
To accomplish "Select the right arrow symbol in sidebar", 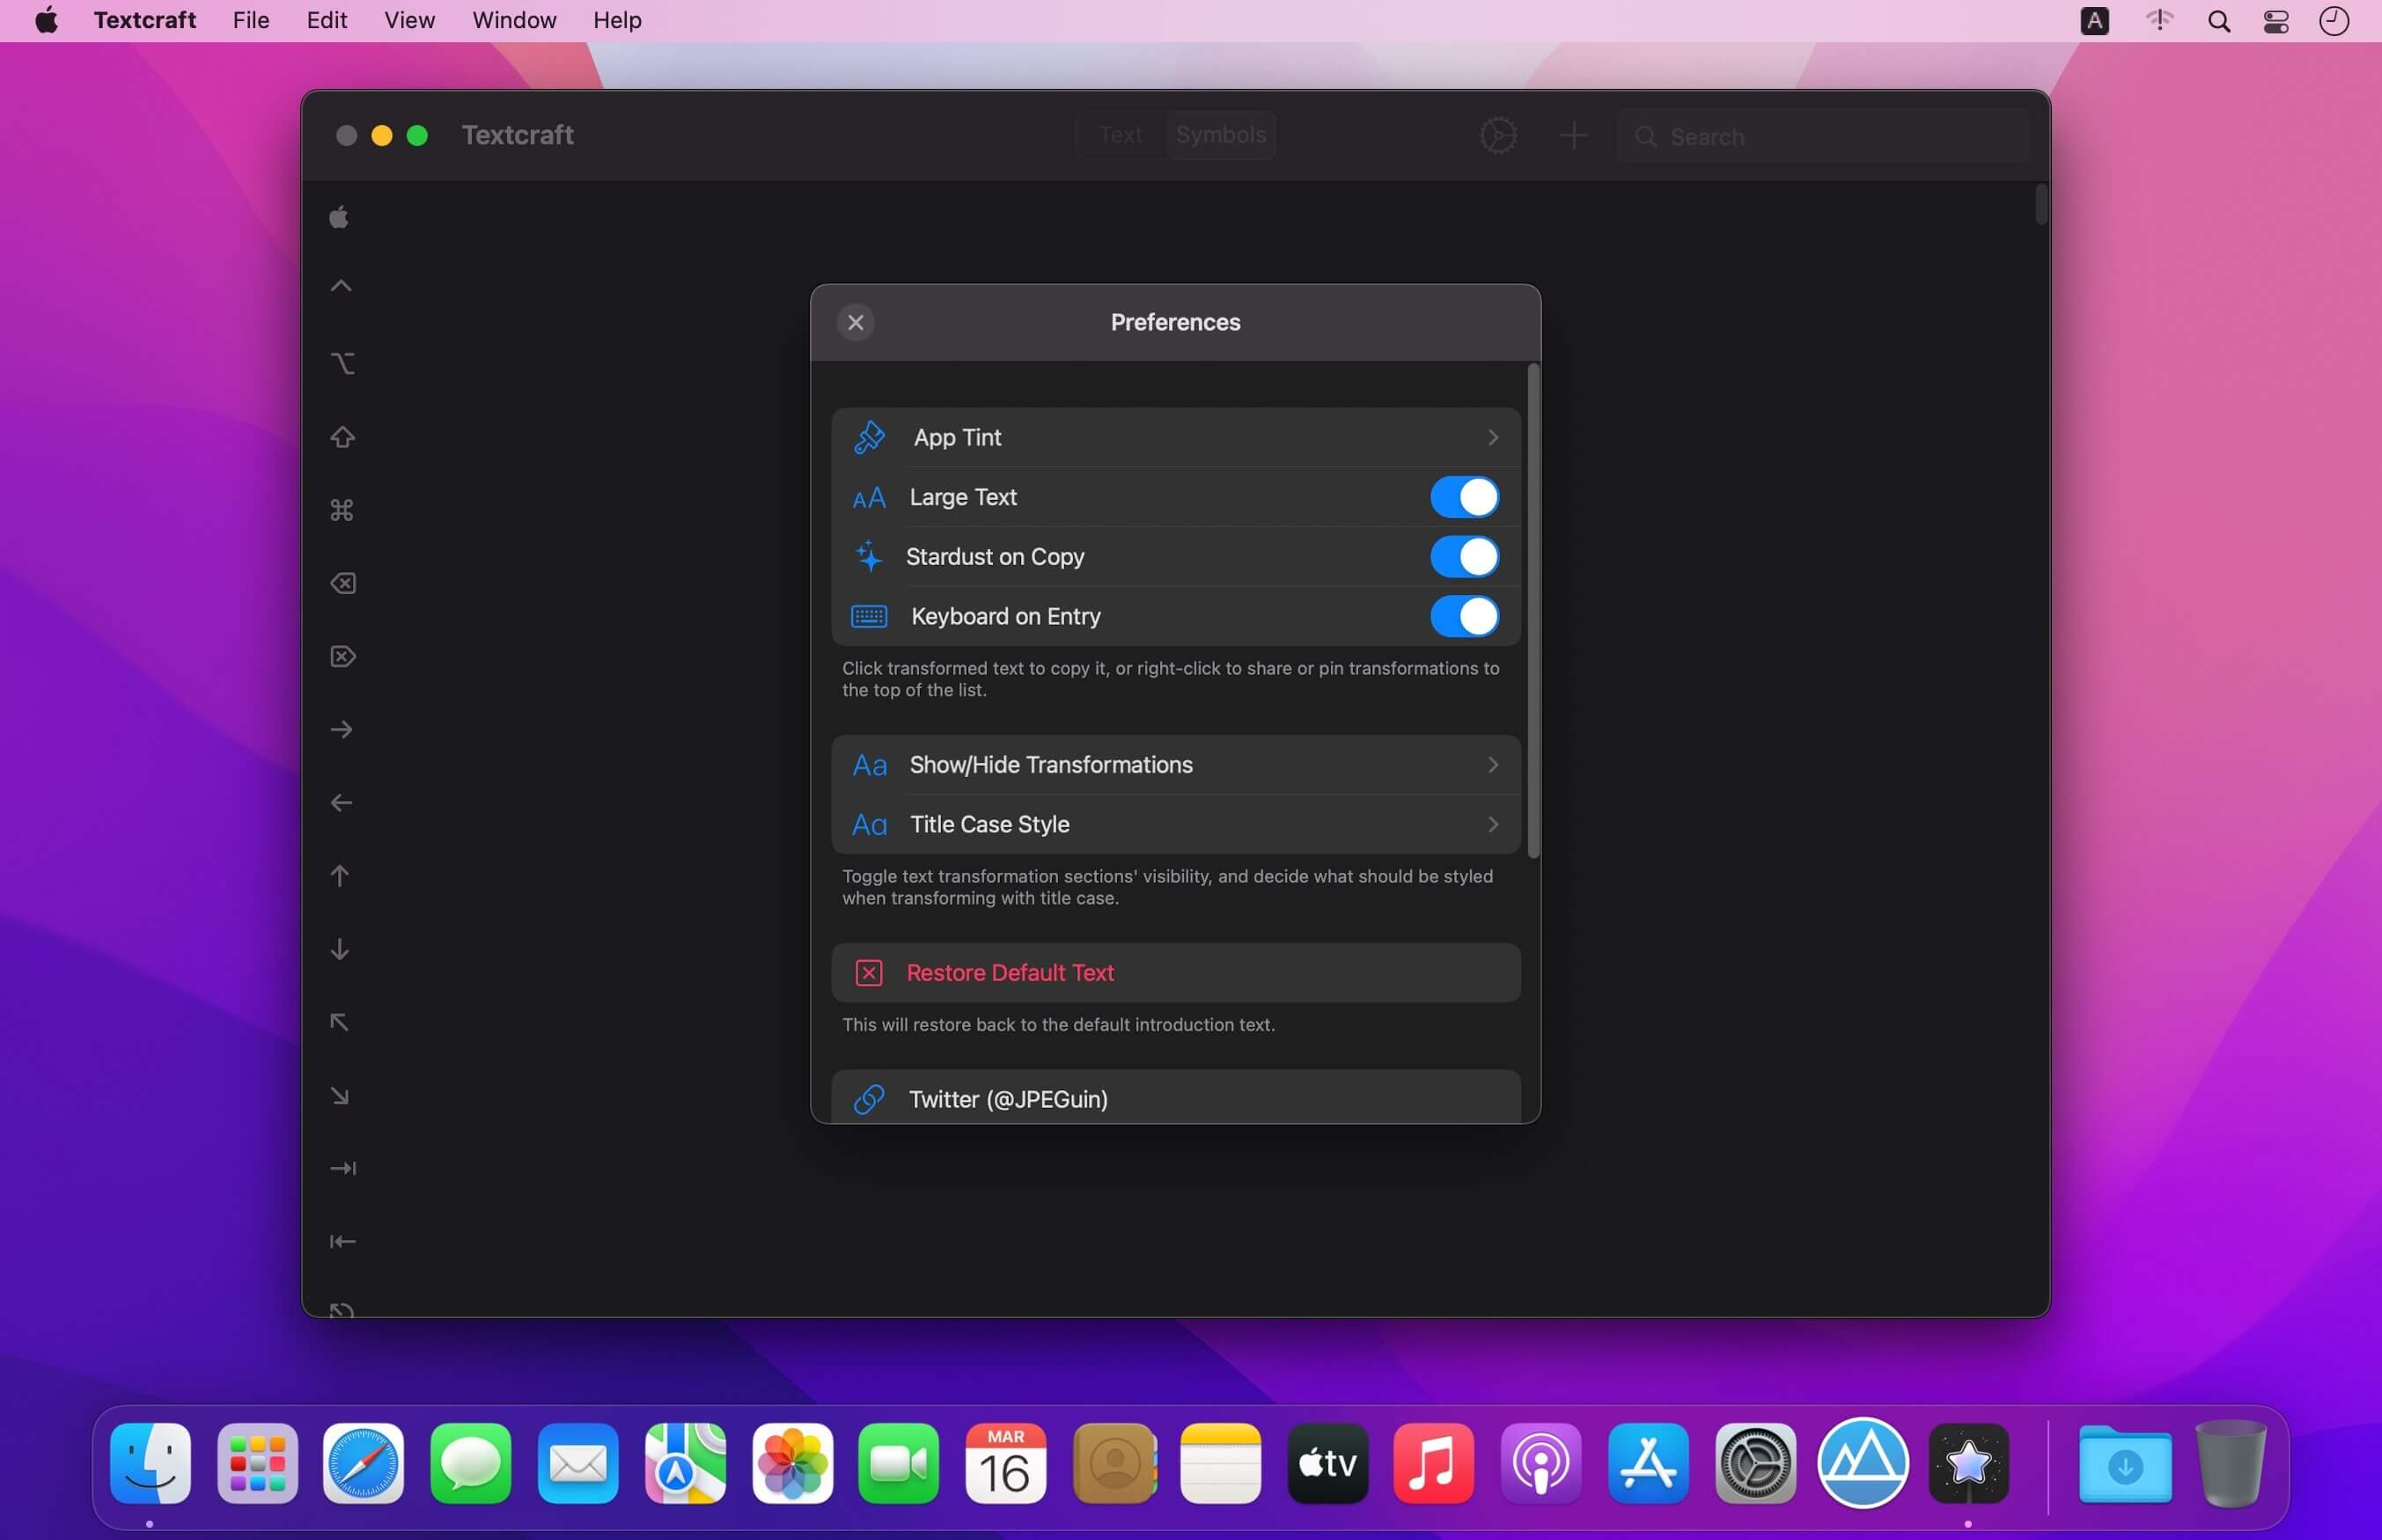I will click(341, 730).
